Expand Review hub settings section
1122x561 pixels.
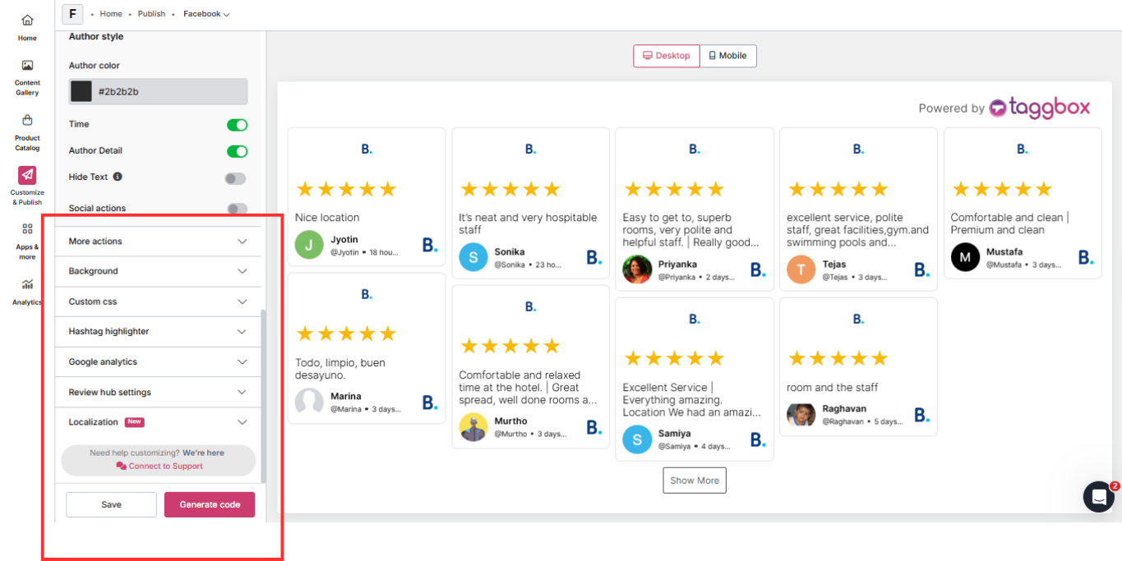158,393
